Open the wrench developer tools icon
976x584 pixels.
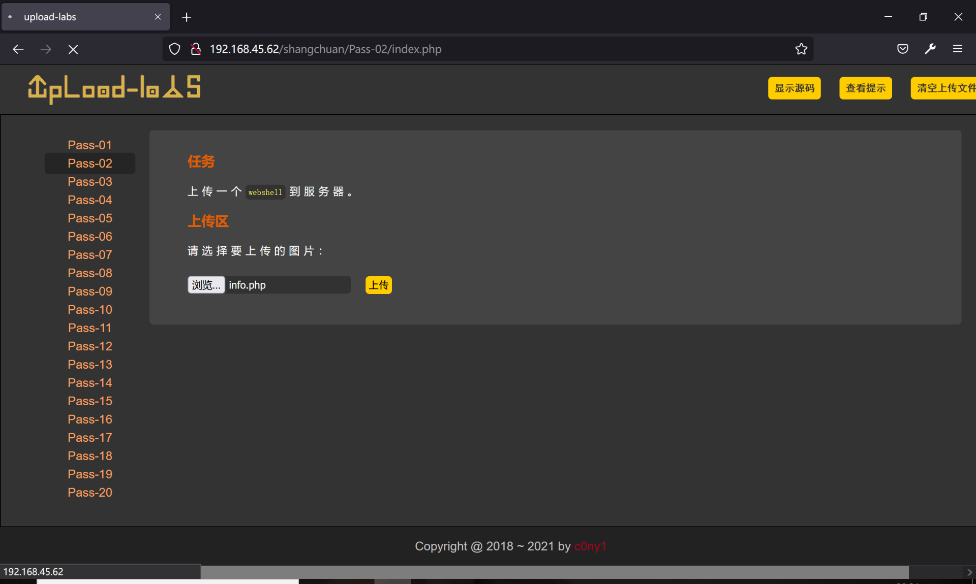(x=930, y=49)
